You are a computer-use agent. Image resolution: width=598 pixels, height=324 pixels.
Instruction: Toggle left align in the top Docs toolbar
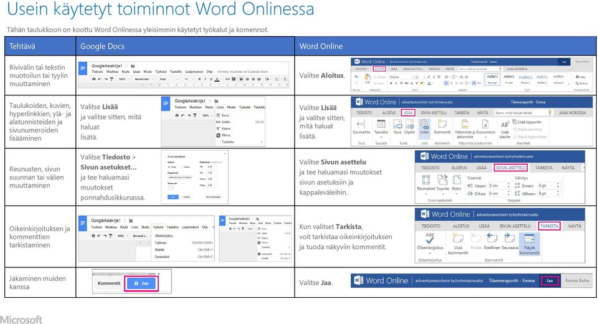pos(241,79)
